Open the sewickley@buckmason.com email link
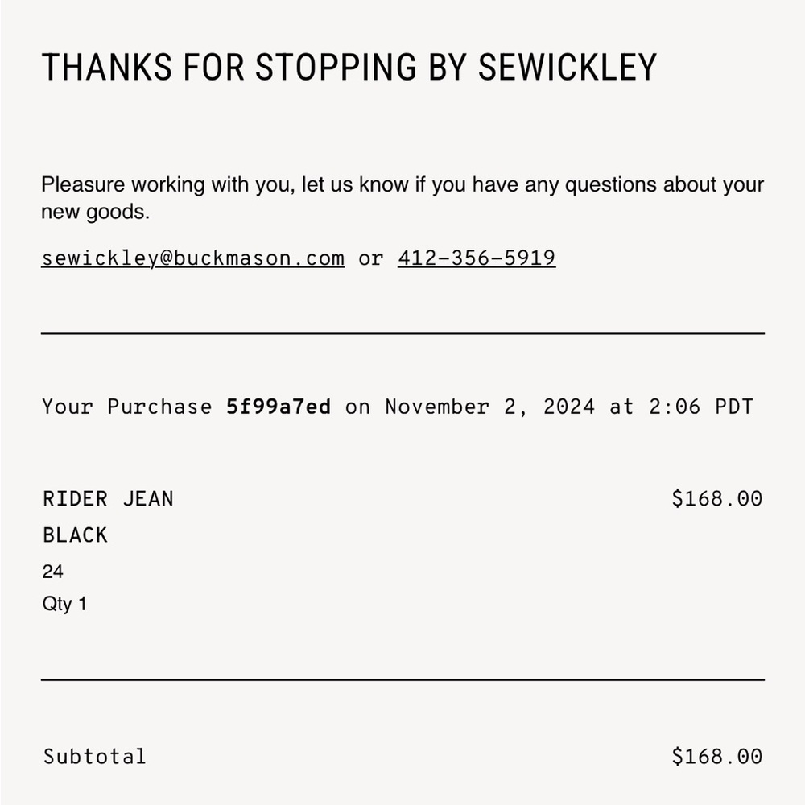The height and width of the screenshot is (805, 805). tap(192, 258)
